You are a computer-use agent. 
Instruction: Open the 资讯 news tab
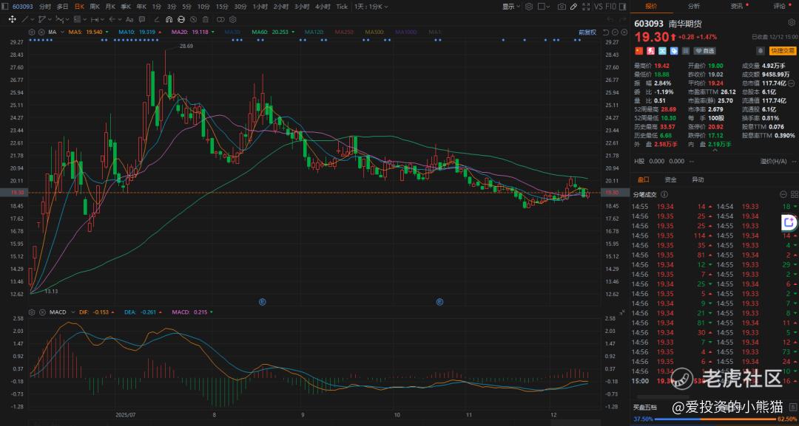(737, 7)
